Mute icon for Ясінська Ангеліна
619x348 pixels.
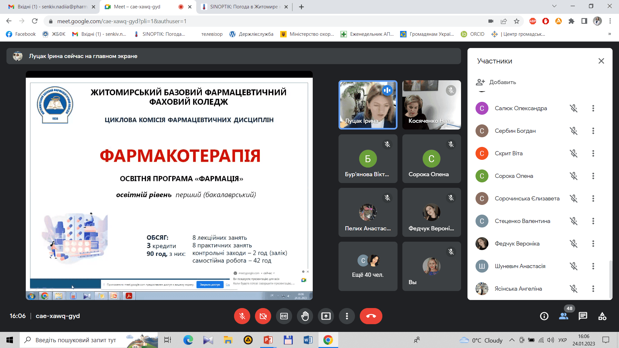(x=574, y=289)
